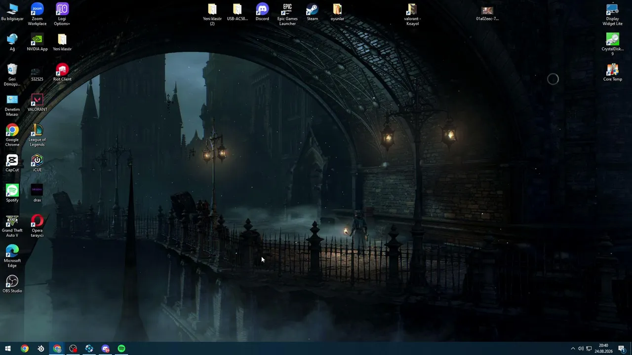This screenshot has height=355, width=632.
Task: Select the Yeni klasör folder
Action: tap(62, 42)
